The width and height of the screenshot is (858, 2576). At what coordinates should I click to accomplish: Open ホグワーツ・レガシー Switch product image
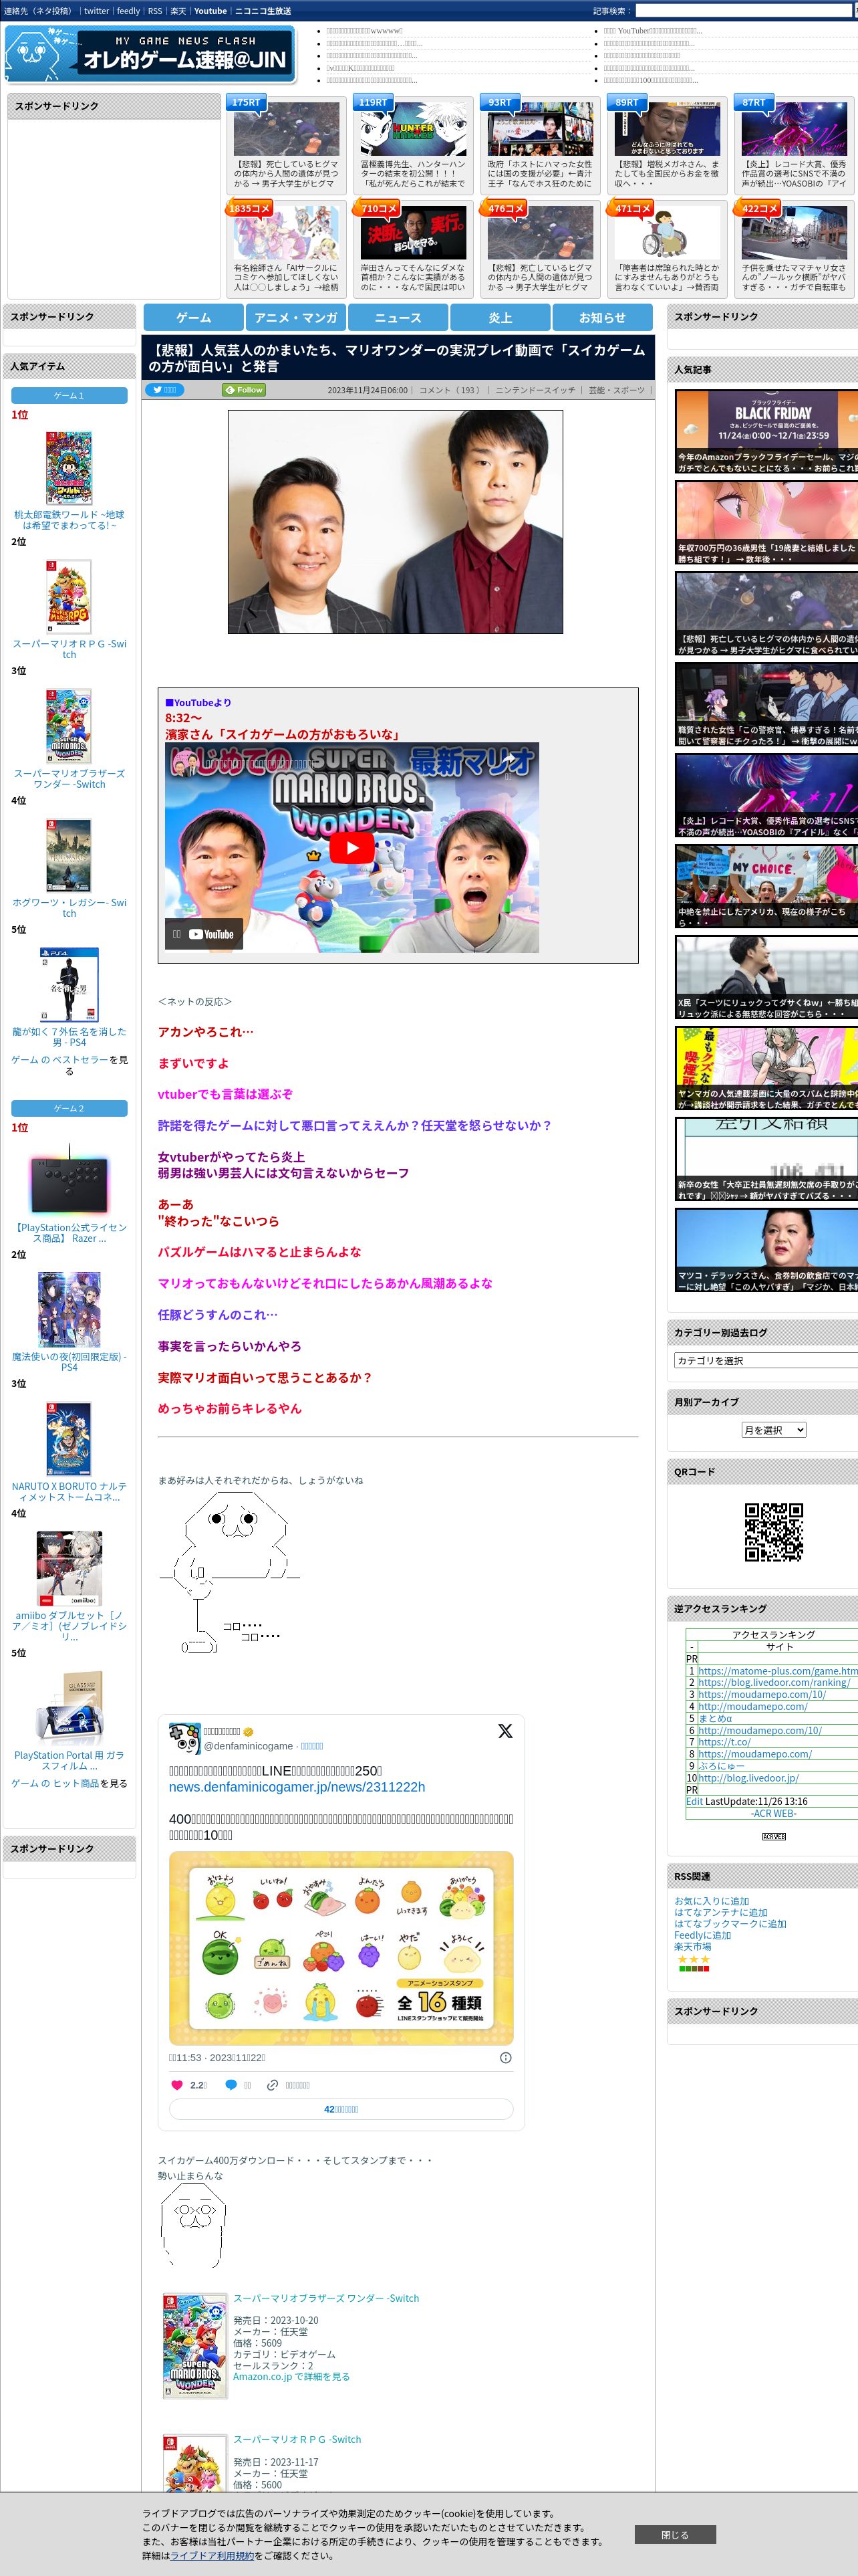pos(69,855)
